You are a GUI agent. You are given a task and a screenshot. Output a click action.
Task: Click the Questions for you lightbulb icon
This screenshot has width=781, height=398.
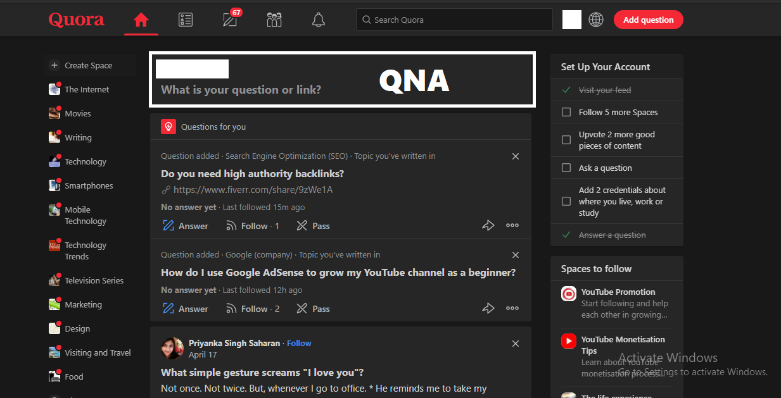click(x=168, y=127)
